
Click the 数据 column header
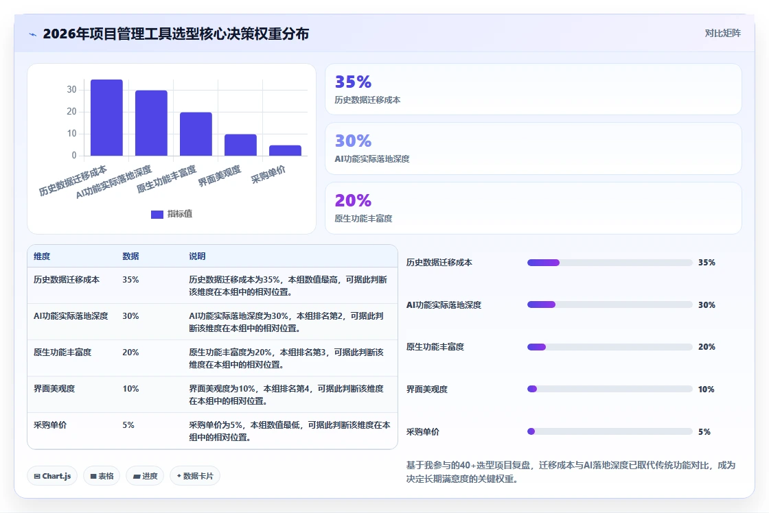tap(130, 256)
